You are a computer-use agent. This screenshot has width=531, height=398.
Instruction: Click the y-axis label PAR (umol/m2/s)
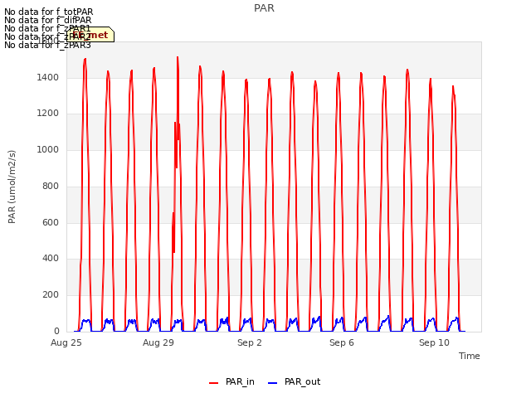coord(12,187)
